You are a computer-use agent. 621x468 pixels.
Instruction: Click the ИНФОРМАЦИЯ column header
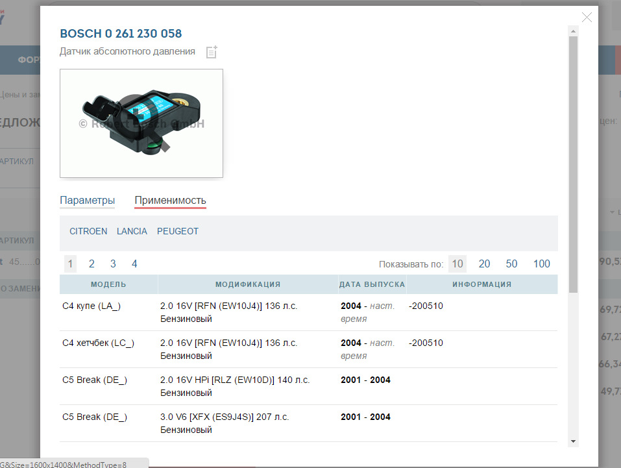[x=482, y=284]
